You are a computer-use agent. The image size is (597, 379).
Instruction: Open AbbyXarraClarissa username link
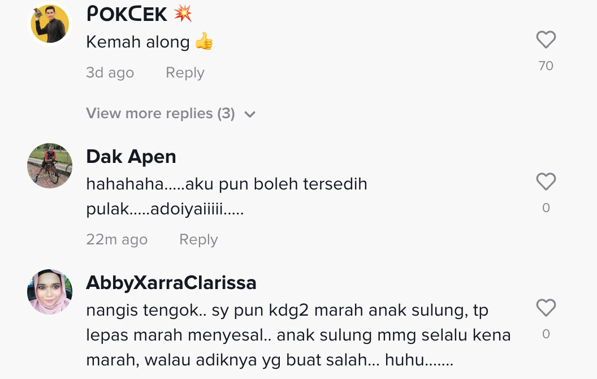coord(171,283)
